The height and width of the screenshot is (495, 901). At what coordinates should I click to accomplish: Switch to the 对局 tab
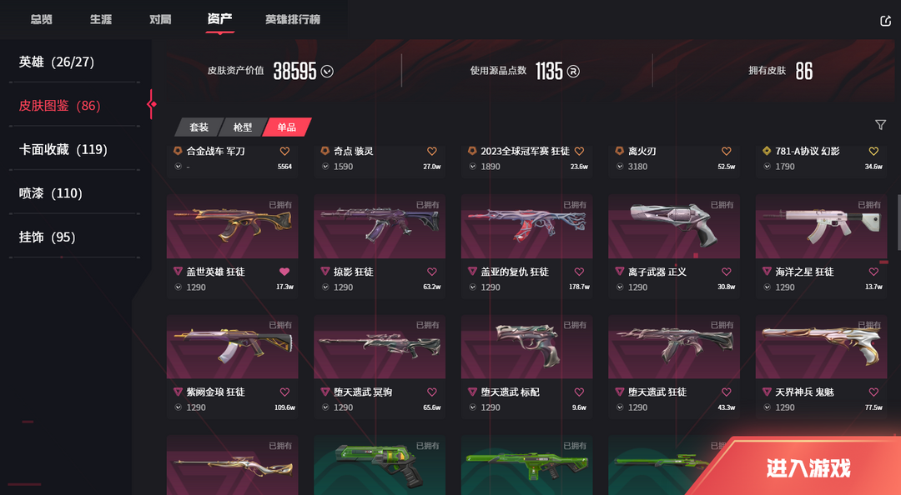(x=159, y=19)
